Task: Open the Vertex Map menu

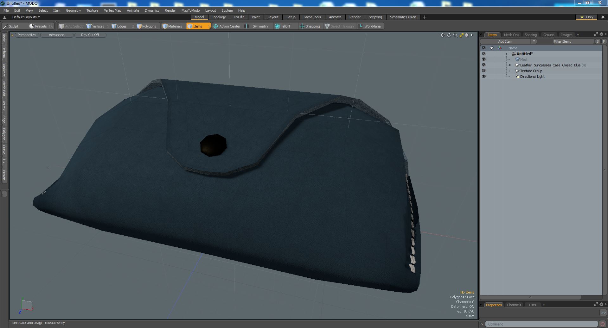Action: click(x=112, y=10)
